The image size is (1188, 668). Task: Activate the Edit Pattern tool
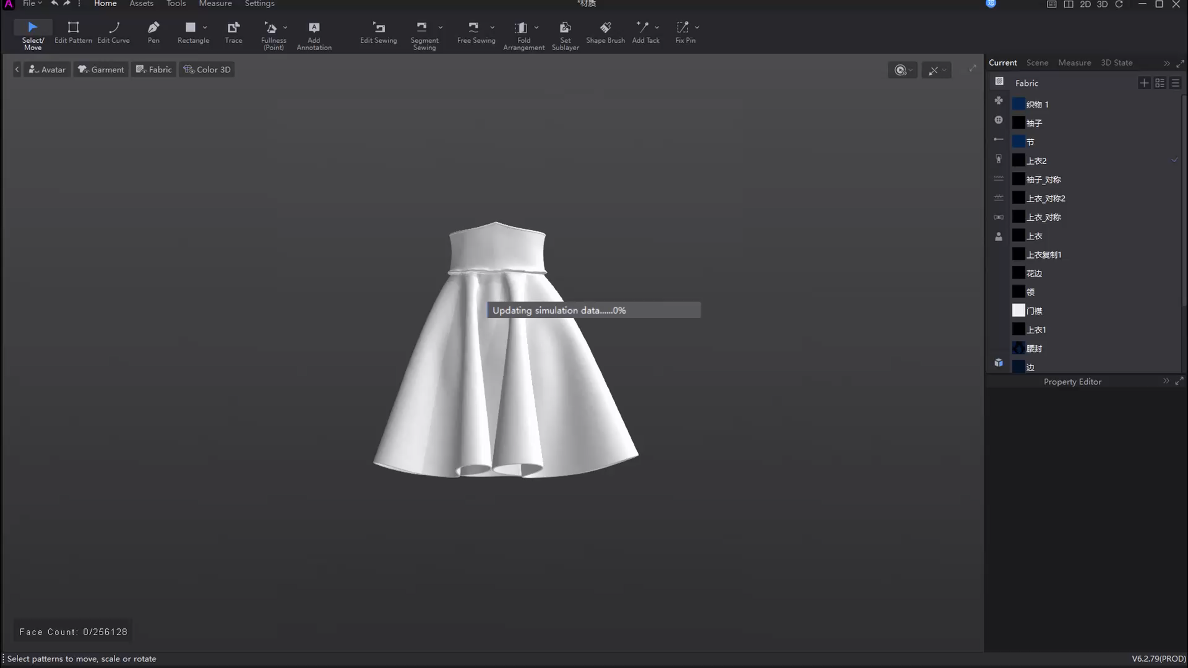[x=73, y=33]
